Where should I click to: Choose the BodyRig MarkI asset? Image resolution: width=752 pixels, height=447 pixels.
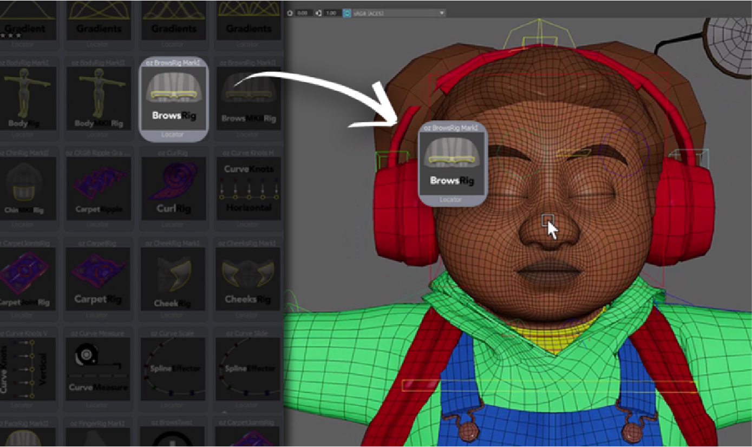27,98
